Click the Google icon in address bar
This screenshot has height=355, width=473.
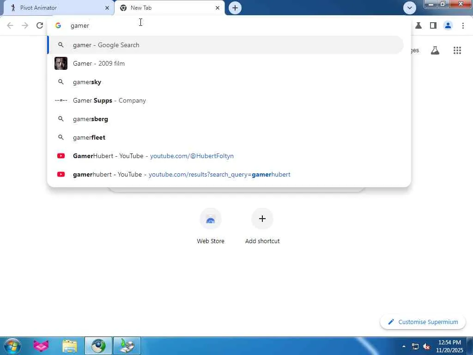pyautogui.click(x=58, y=26)
